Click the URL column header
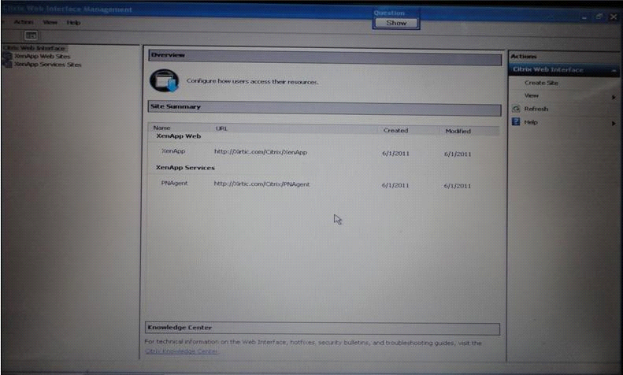Screen dimensions: 623x375 [x=221, y=128]
